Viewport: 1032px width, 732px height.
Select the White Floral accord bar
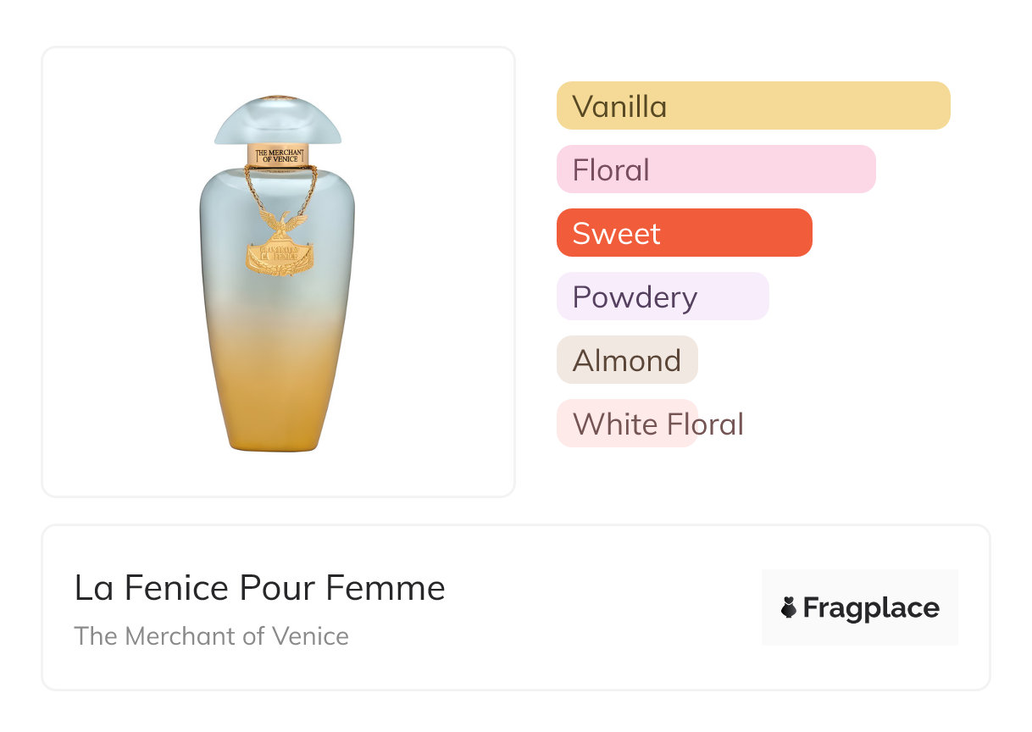[x=627, y=424]
